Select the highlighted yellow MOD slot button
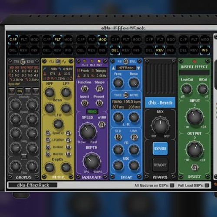Viewport: 217px width, 217px height. (102, 39)
